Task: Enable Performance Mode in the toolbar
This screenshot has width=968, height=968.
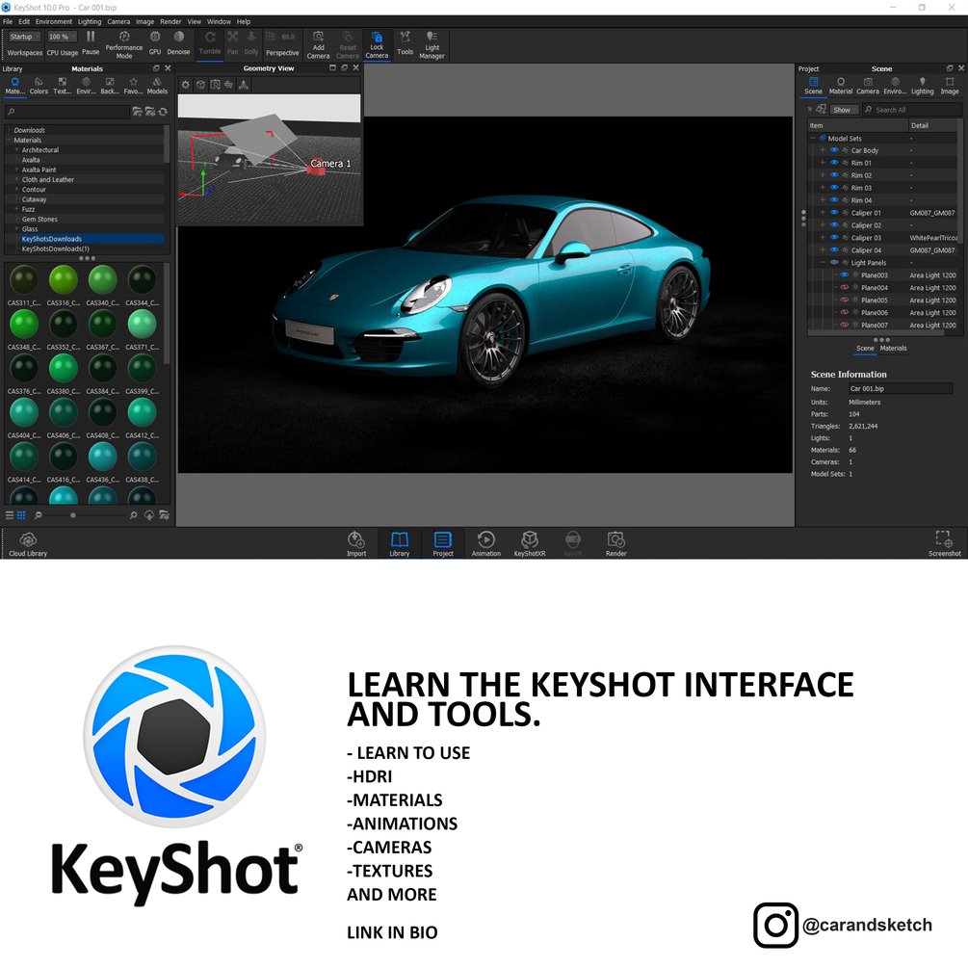Action: point(123,44)
